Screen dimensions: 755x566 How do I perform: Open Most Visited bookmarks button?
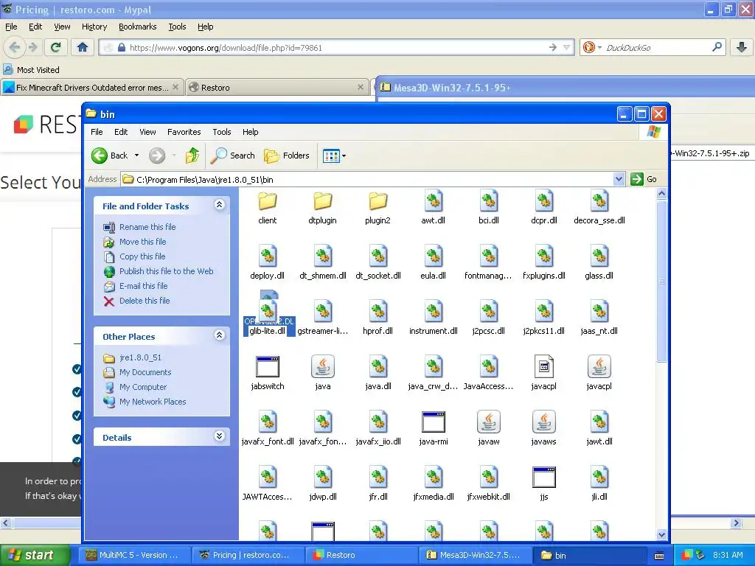coord(31,70)
